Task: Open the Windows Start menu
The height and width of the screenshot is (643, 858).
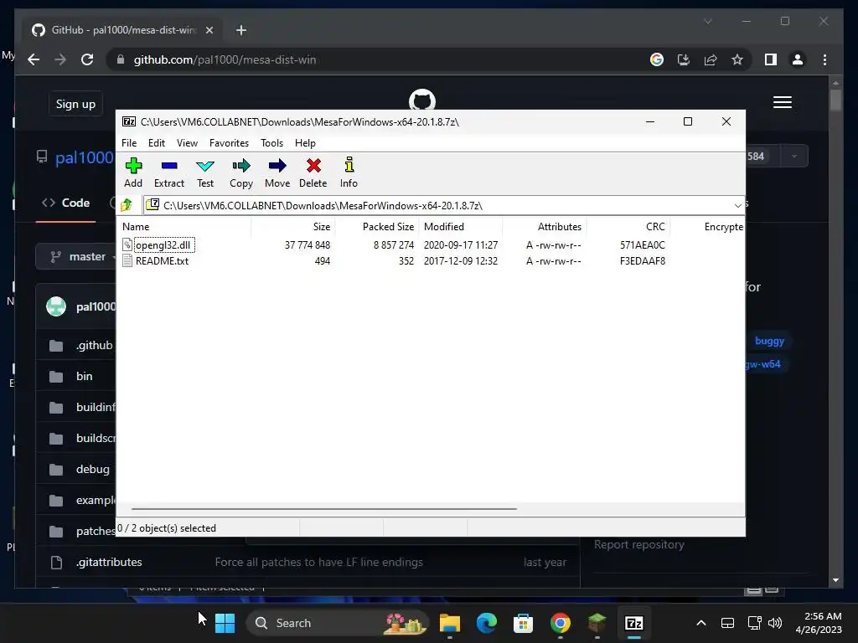Action: [x=225, y=623]
